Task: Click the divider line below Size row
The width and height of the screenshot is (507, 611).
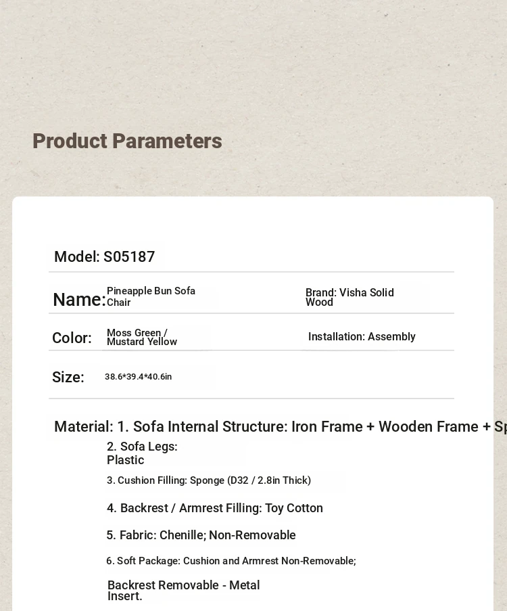Action: [x=251, y=399]
